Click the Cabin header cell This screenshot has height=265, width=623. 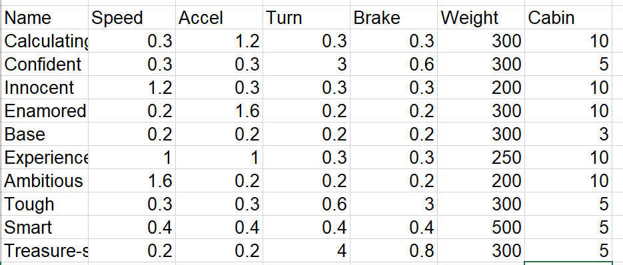point(568,17)
